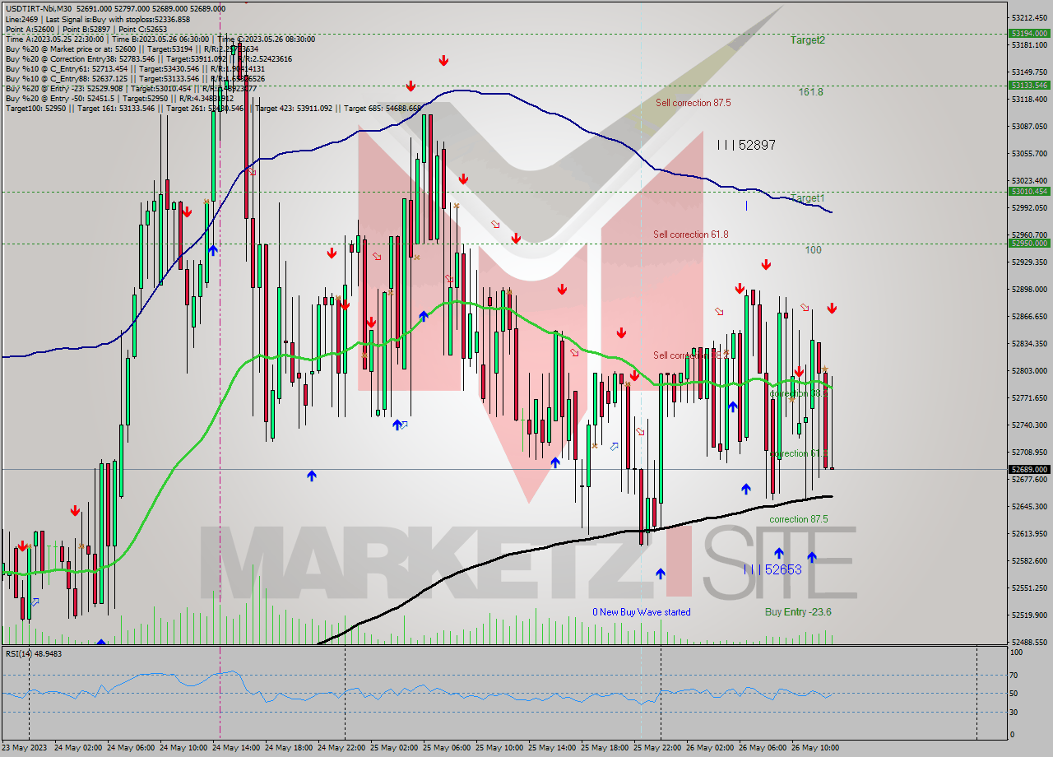The image size is (1053, 757).
Task: Click the red 'Sell correction 87.5' label
Action: 693,103
